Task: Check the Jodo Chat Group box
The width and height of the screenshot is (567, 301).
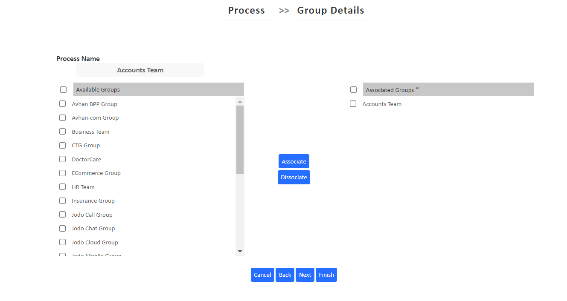Action: point(62,228)
